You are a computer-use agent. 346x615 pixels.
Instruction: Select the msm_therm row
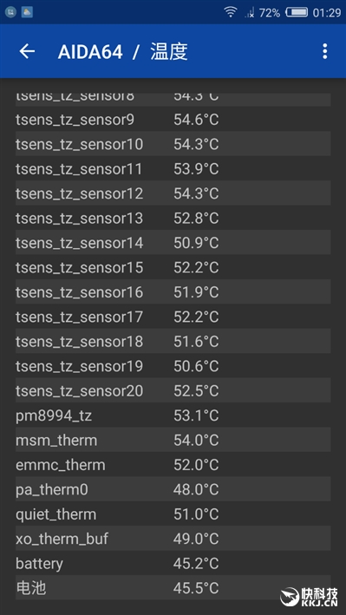pos(173,440)
